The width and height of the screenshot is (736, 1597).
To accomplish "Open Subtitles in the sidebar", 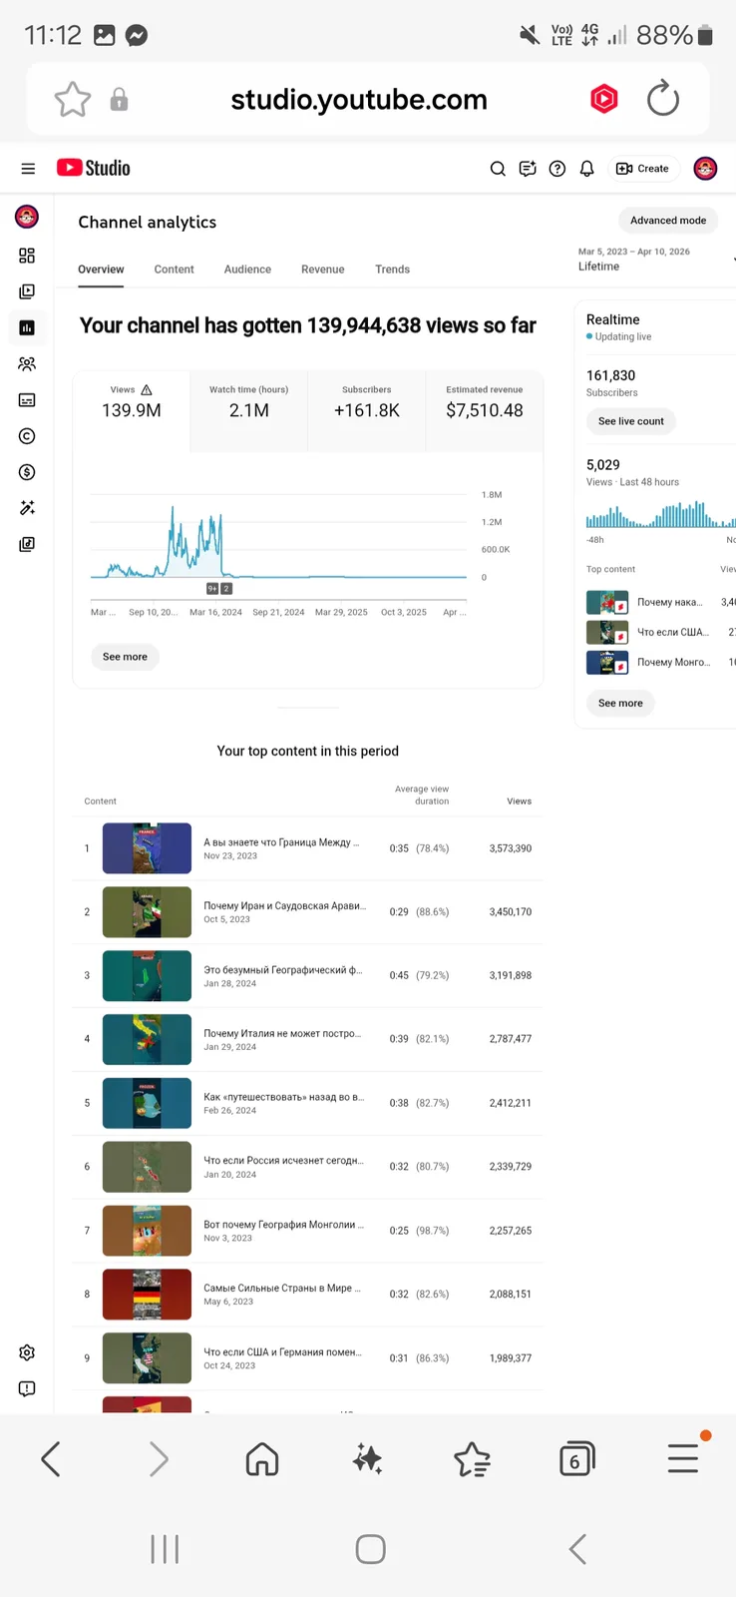I will coord(27,400).
